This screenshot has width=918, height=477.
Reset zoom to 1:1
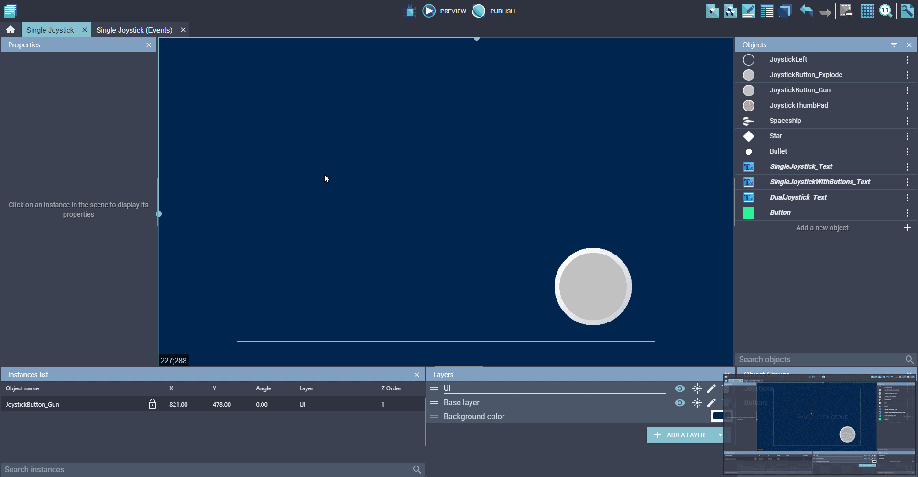(x=885, y=11)
